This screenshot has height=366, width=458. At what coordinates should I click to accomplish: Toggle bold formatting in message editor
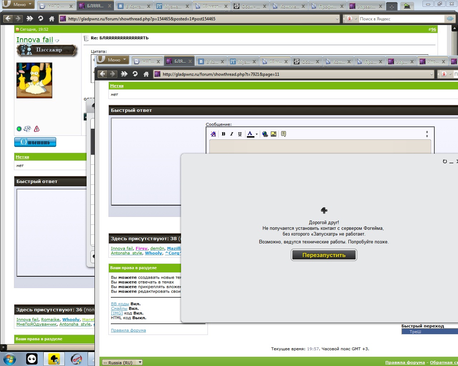tap(223, 134)
